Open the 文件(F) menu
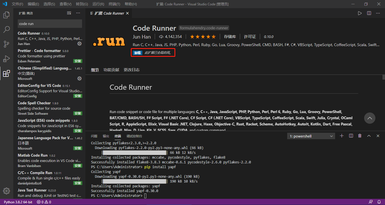 (17, 4)
